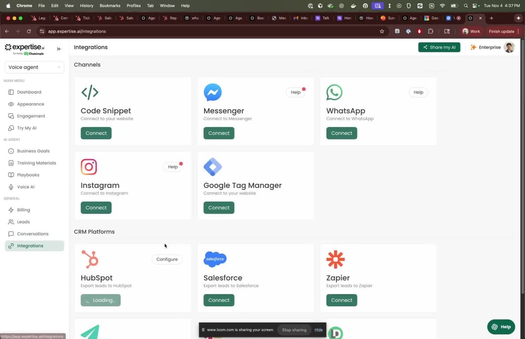Image resolution: width=525 pixels, height=339 pixels.
Task: Configure the HubSpot integration
Action: point(167,260)
